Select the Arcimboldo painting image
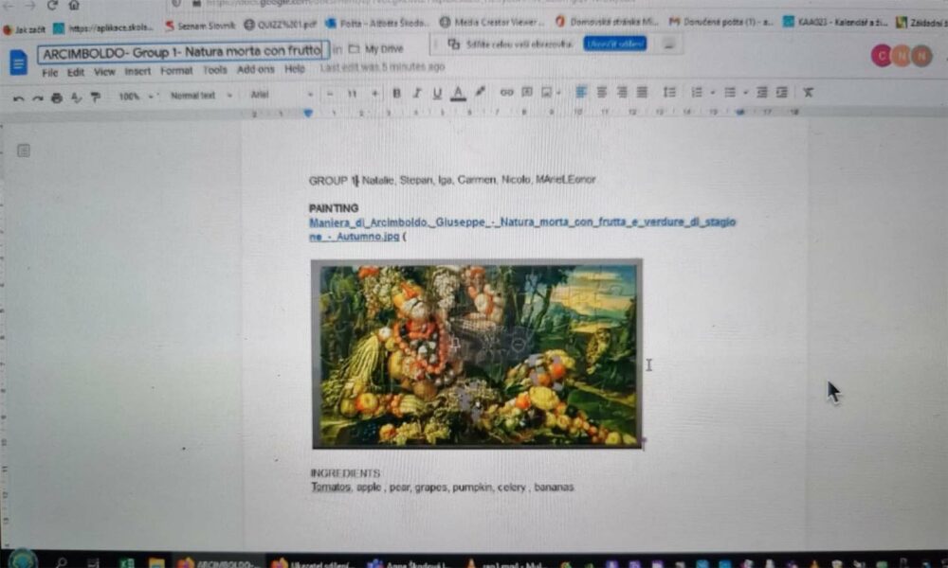The height and width of the screenshot is (568, 948). (x=477, y=354)
